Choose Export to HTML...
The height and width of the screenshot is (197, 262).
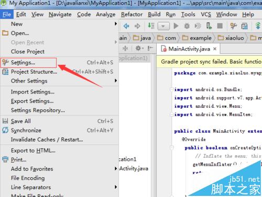point(59,150)
